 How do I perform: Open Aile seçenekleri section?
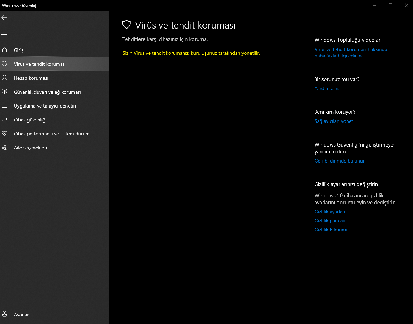coord(54,148)
